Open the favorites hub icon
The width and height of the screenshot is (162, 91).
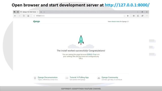click(x=134, y=16)
